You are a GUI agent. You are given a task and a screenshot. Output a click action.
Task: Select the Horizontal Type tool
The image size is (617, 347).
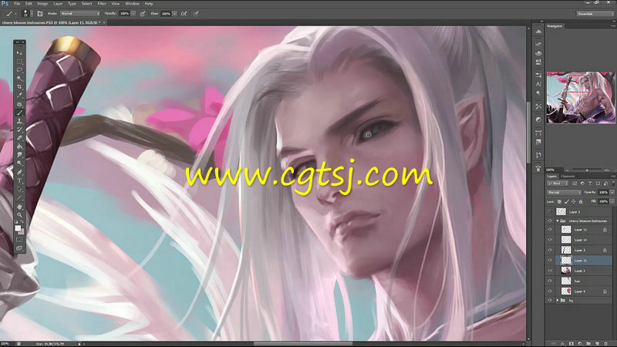19,180
